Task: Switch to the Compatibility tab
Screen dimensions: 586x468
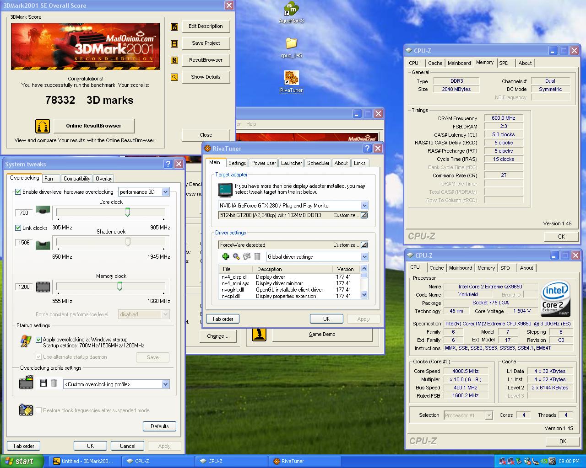Action: 77,179
